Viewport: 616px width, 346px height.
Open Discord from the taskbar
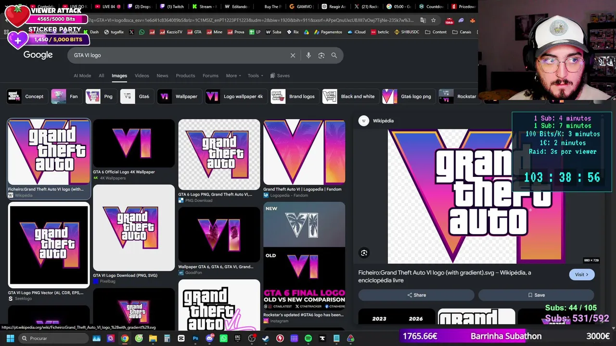209,338
